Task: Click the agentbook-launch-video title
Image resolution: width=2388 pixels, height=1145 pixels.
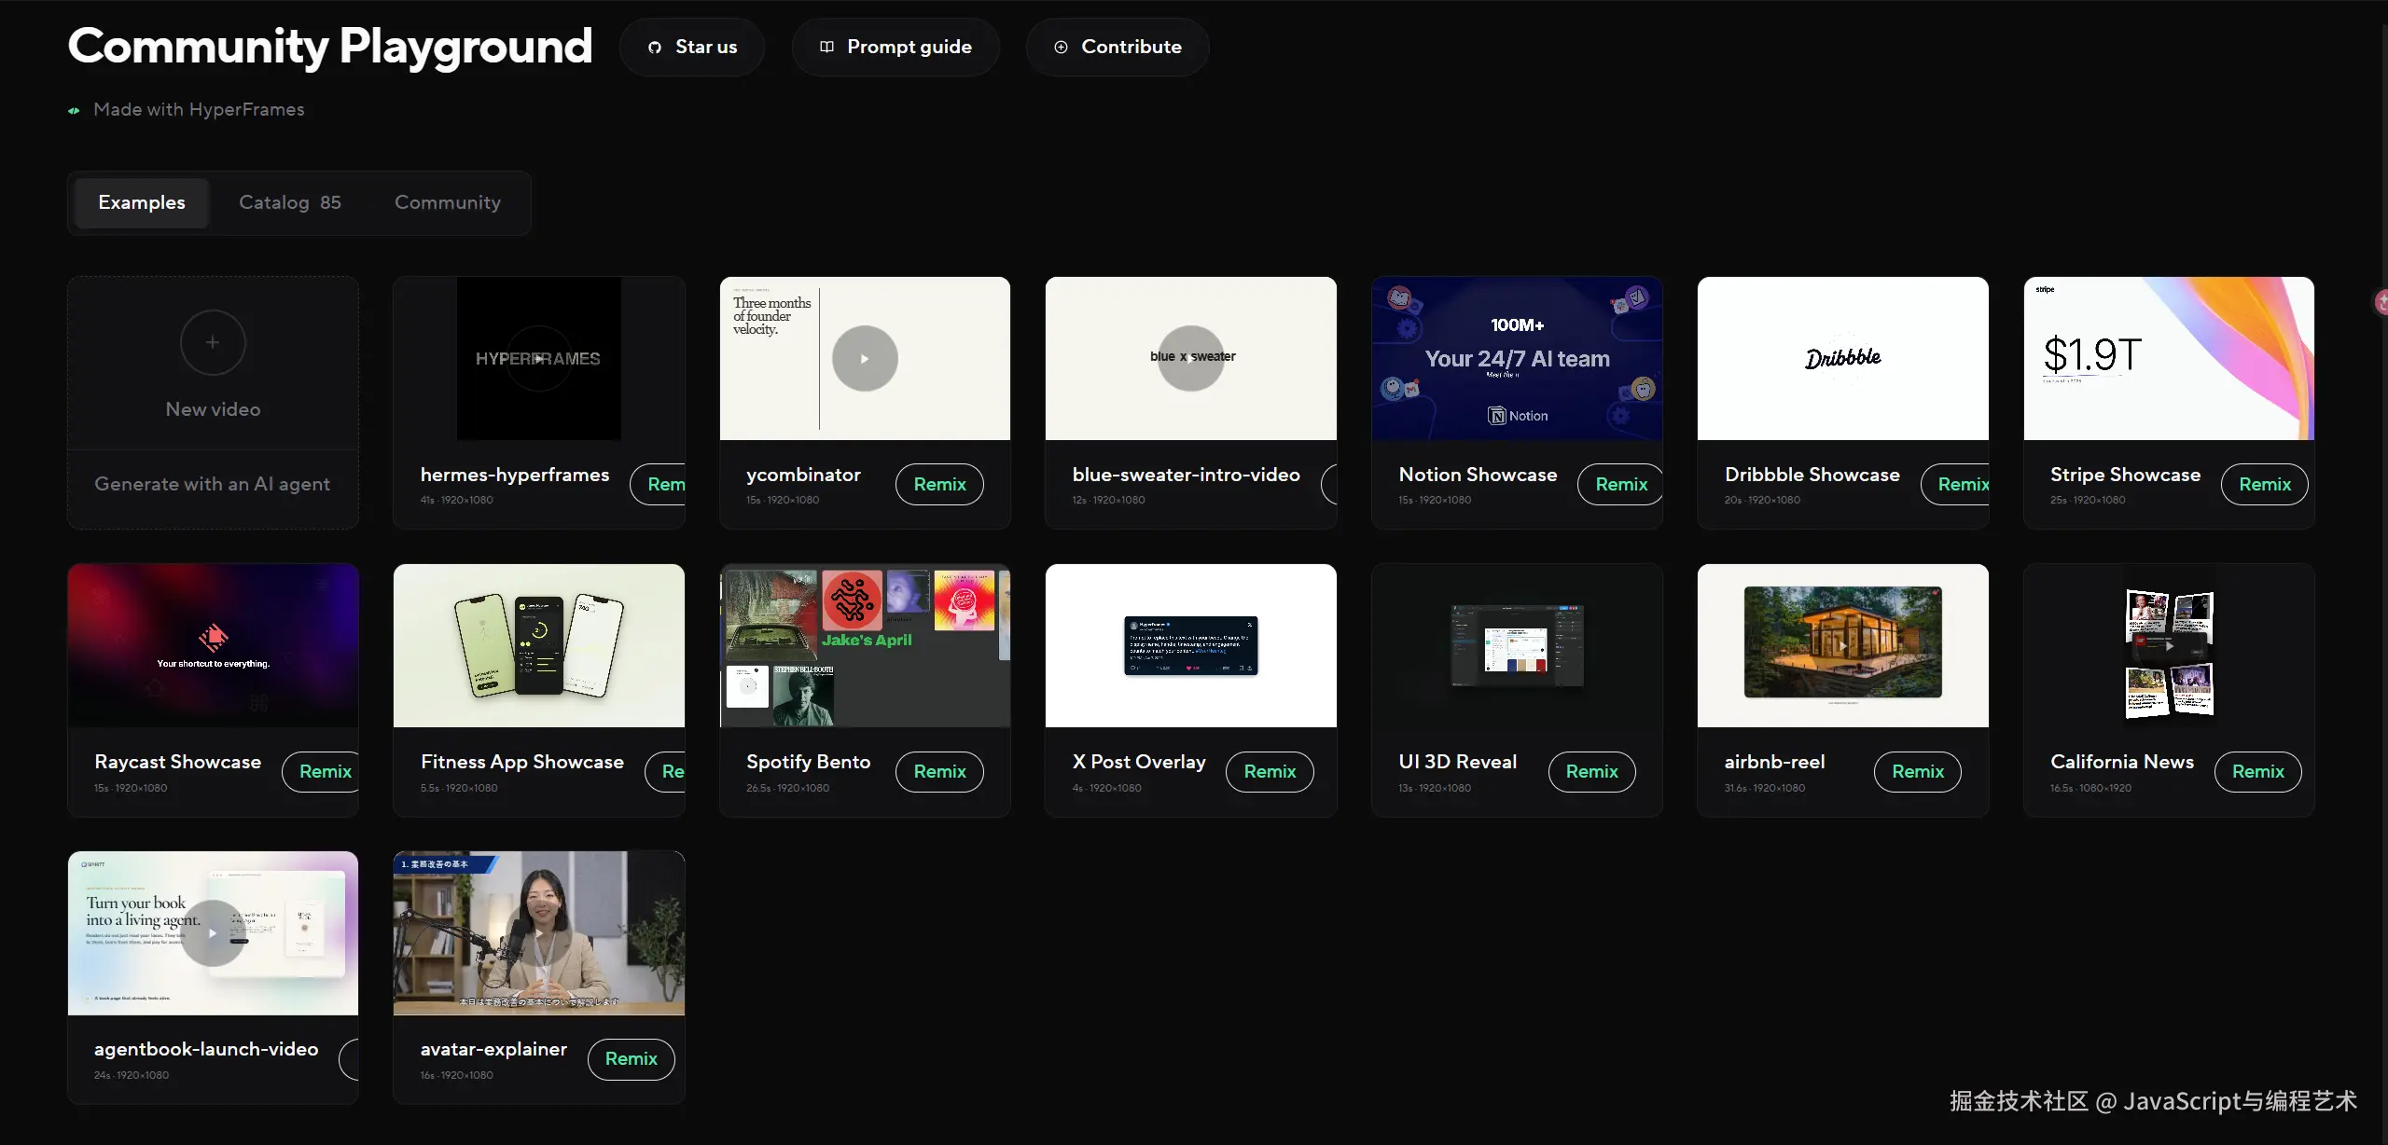Action: point(206,1049)
